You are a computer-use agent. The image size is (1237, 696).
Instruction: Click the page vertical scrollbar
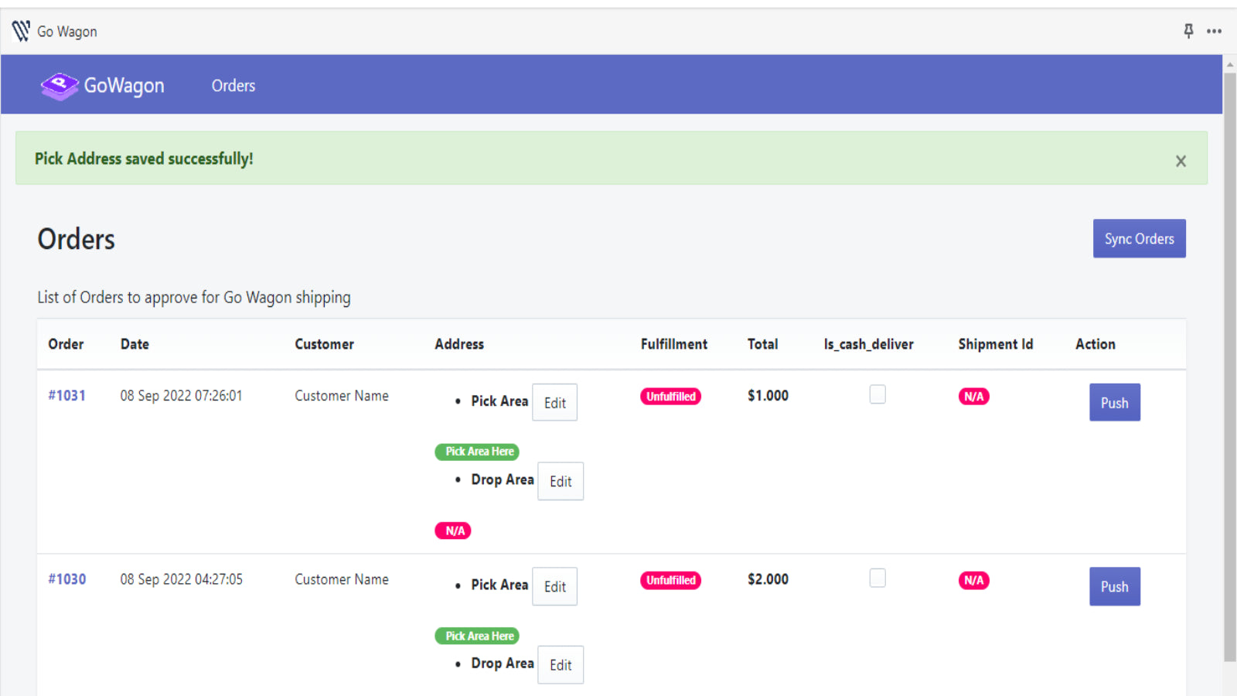click(1229, 363)
